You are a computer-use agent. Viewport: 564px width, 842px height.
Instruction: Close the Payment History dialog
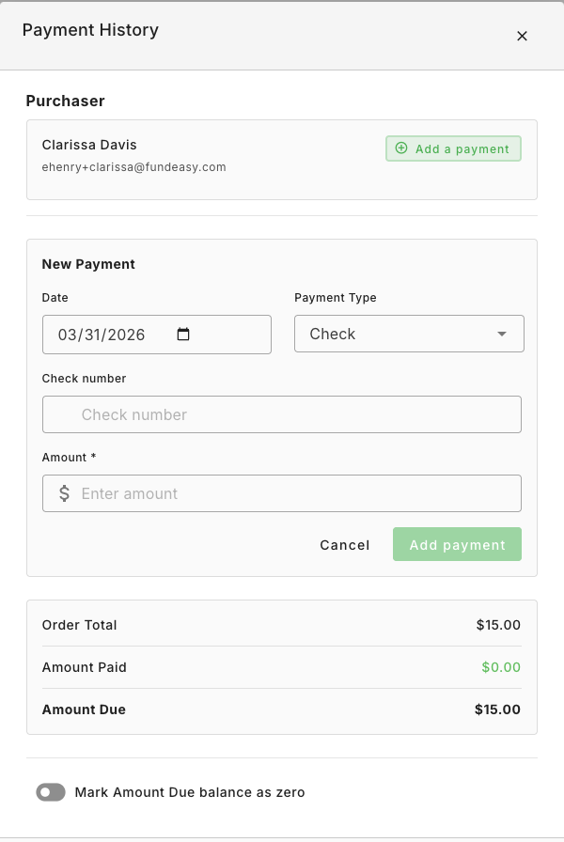pos(522,36)
